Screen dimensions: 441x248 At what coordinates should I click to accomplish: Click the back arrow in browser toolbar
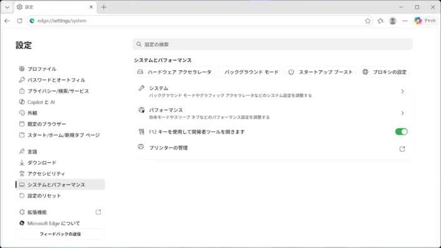pyautogui.click(x=8, y=21)
